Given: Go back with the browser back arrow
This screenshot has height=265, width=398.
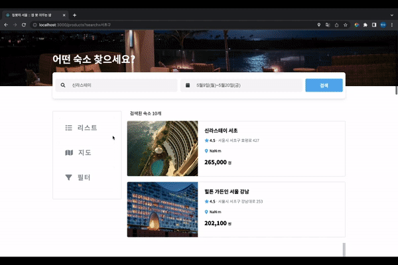Looking at the screenshot, I should [x=6, y=25].
